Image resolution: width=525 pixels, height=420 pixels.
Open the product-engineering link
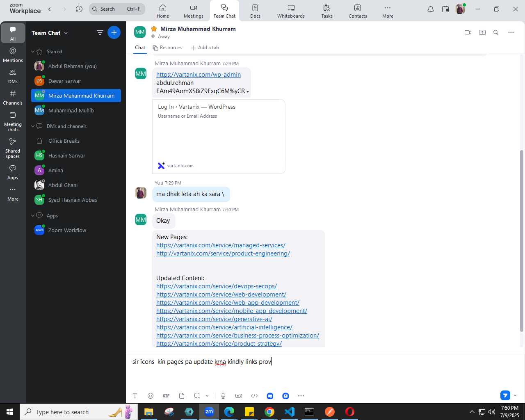point(223,253)
